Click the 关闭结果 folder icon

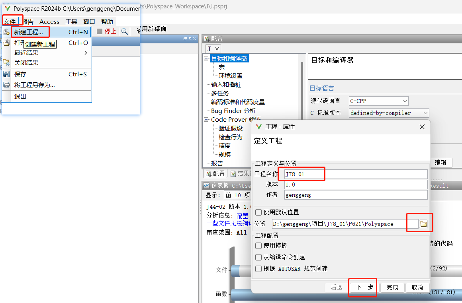pos(6,62)
